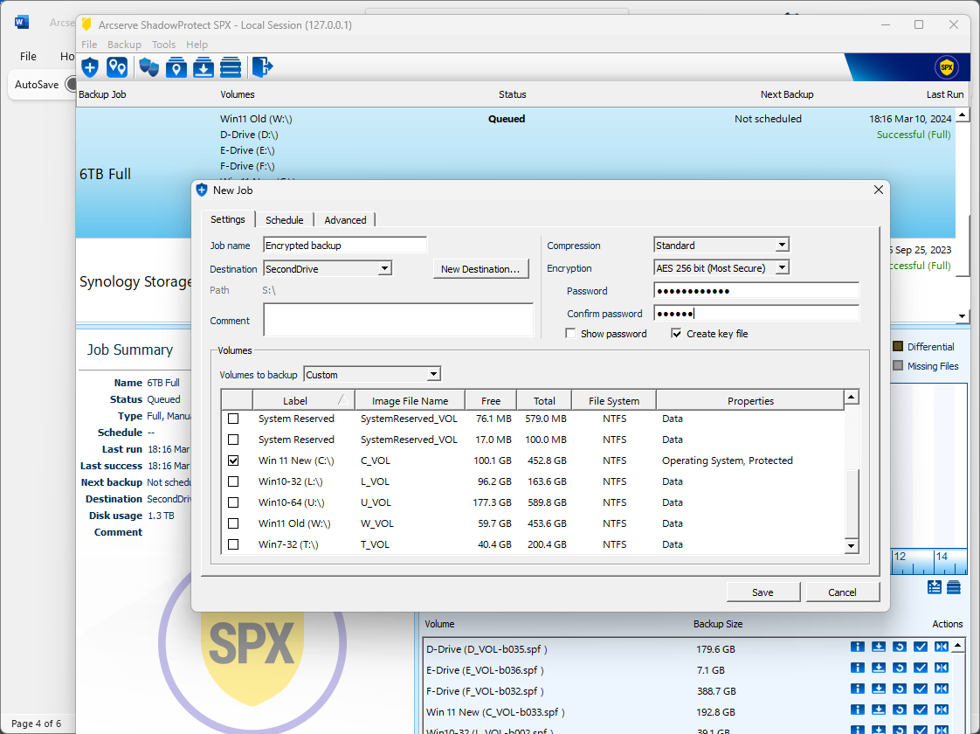The width and height of the screenshot is (980, 734).
Task: Click the circular-arrow restore icon for F-Drive backup
Action: [900, 689]
